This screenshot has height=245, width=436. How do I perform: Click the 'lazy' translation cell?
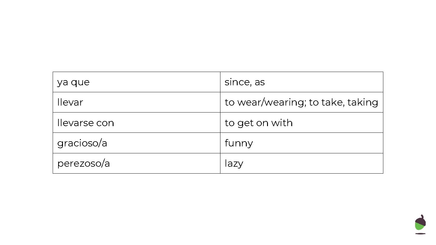301,163
